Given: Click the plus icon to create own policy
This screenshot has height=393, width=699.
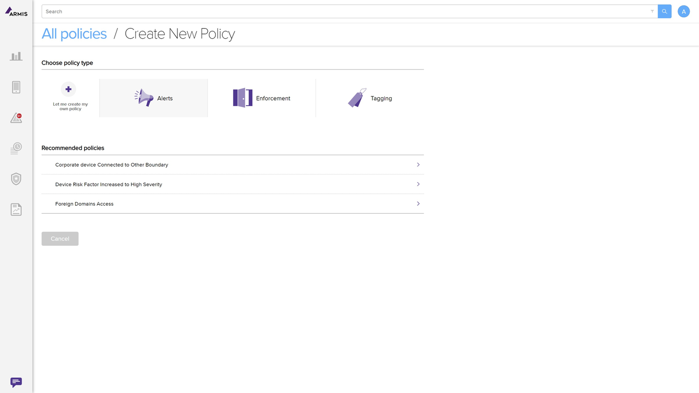Looking at the screenshot, I should pos(69,89).
